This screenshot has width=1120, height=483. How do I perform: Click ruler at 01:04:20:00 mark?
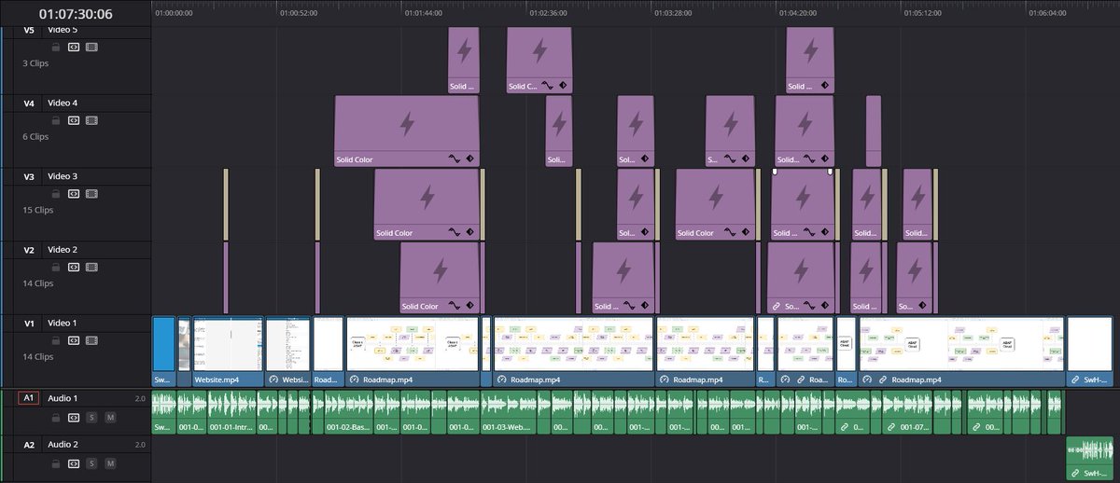tap(799, 13)
